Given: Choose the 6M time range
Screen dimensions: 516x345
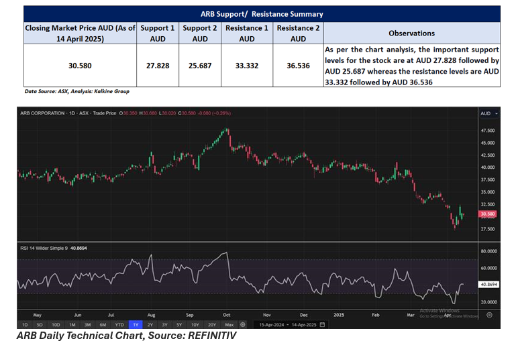Looking at the screenshot, I should [103, 325].
